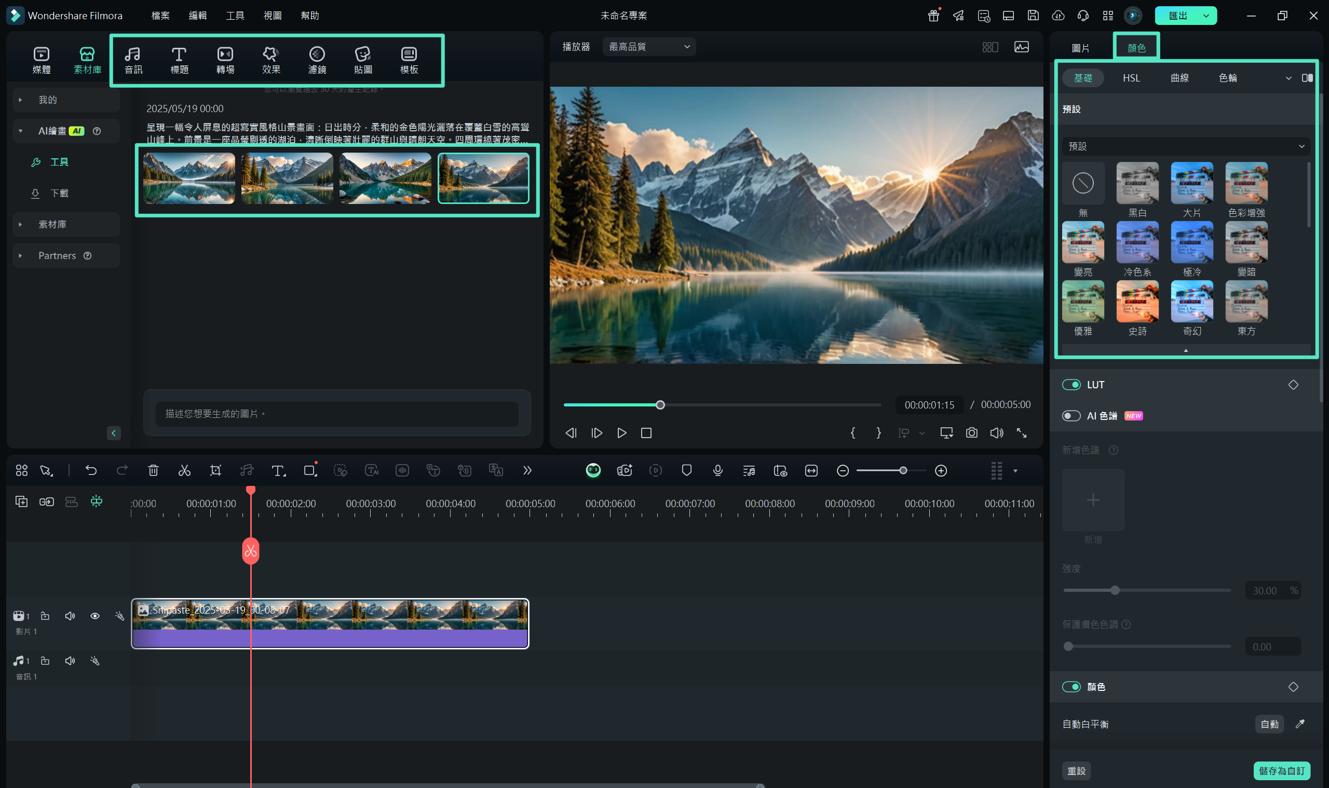The width and height of the screenshot is (1329, 788).
Task: Click the 自動 white balance button
Action: tap(1269, 724)
